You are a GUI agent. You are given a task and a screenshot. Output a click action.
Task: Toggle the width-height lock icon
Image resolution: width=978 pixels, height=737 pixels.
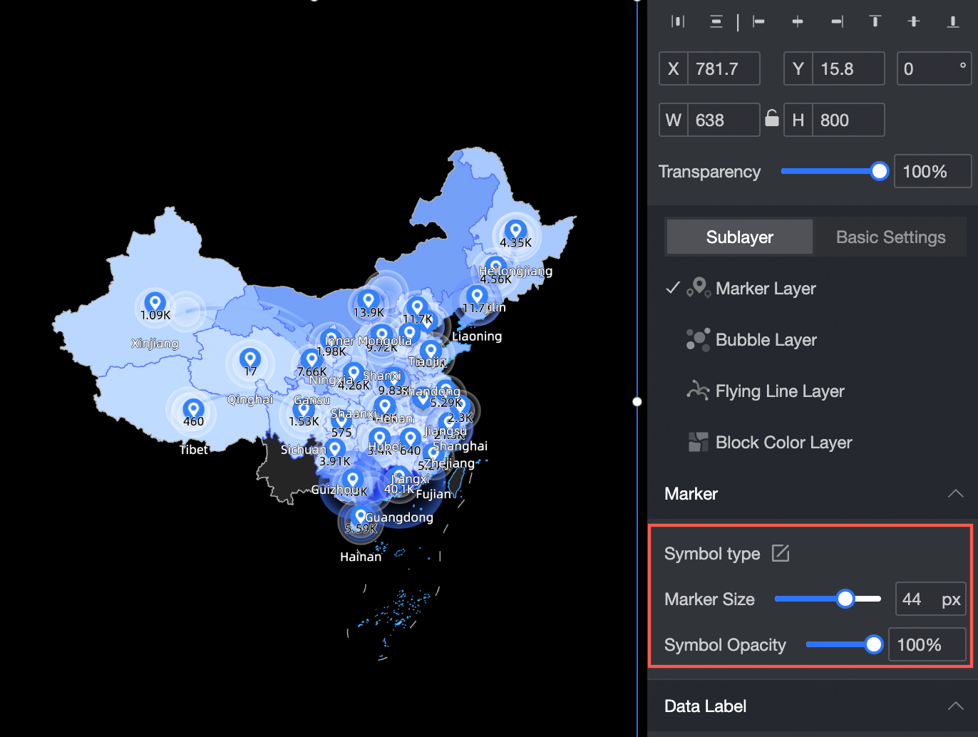pos(772,120)
